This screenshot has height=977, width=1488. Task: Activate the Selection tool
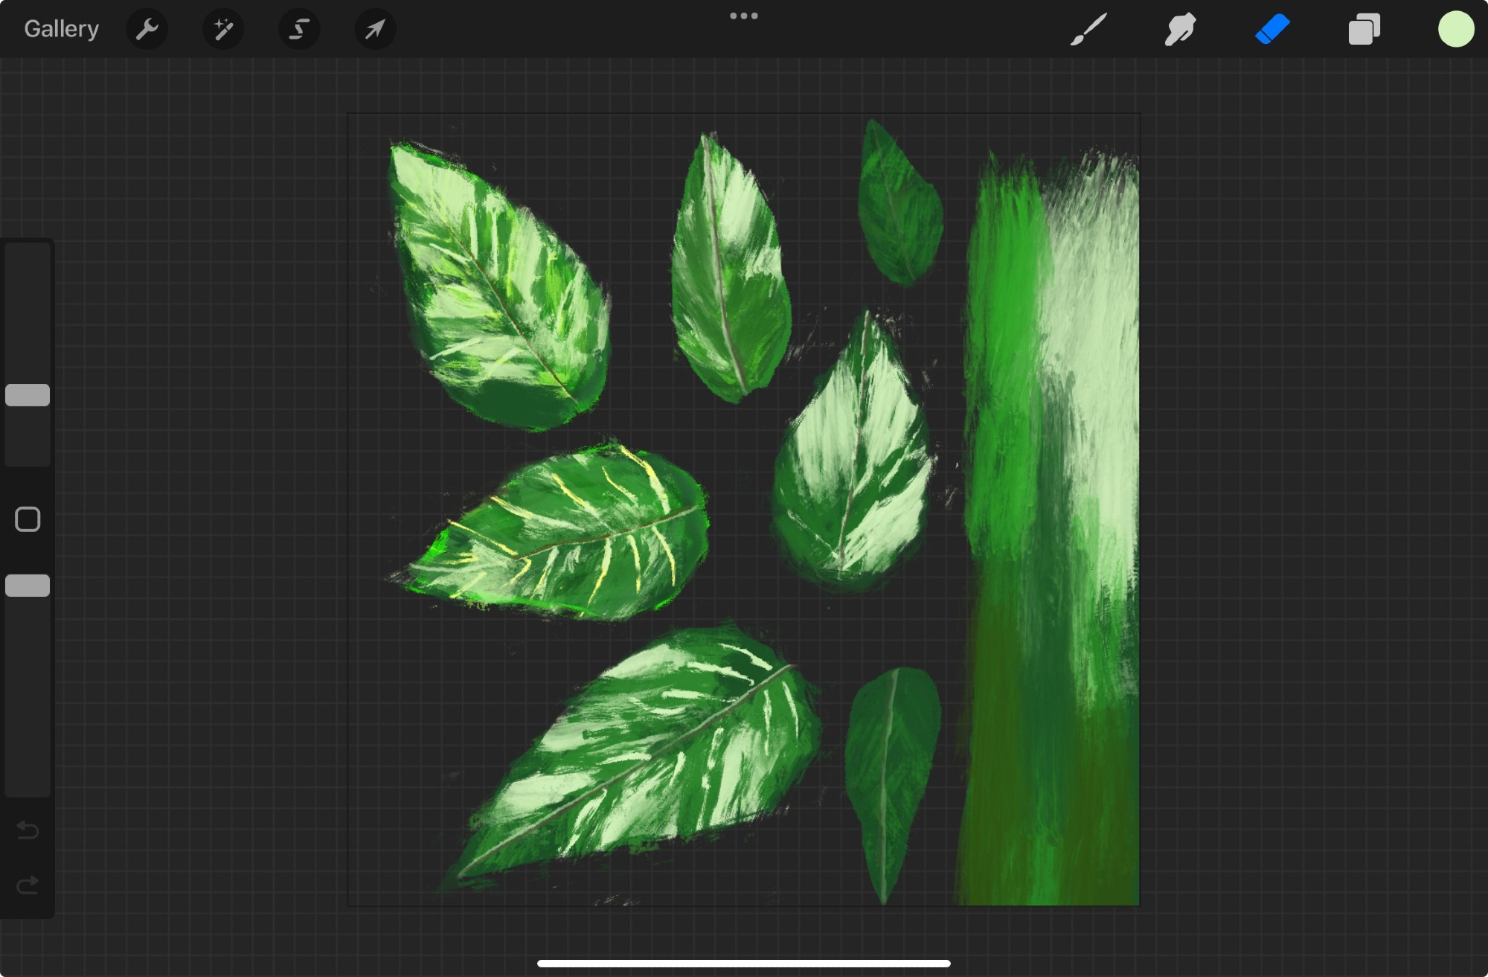[299, 29]
